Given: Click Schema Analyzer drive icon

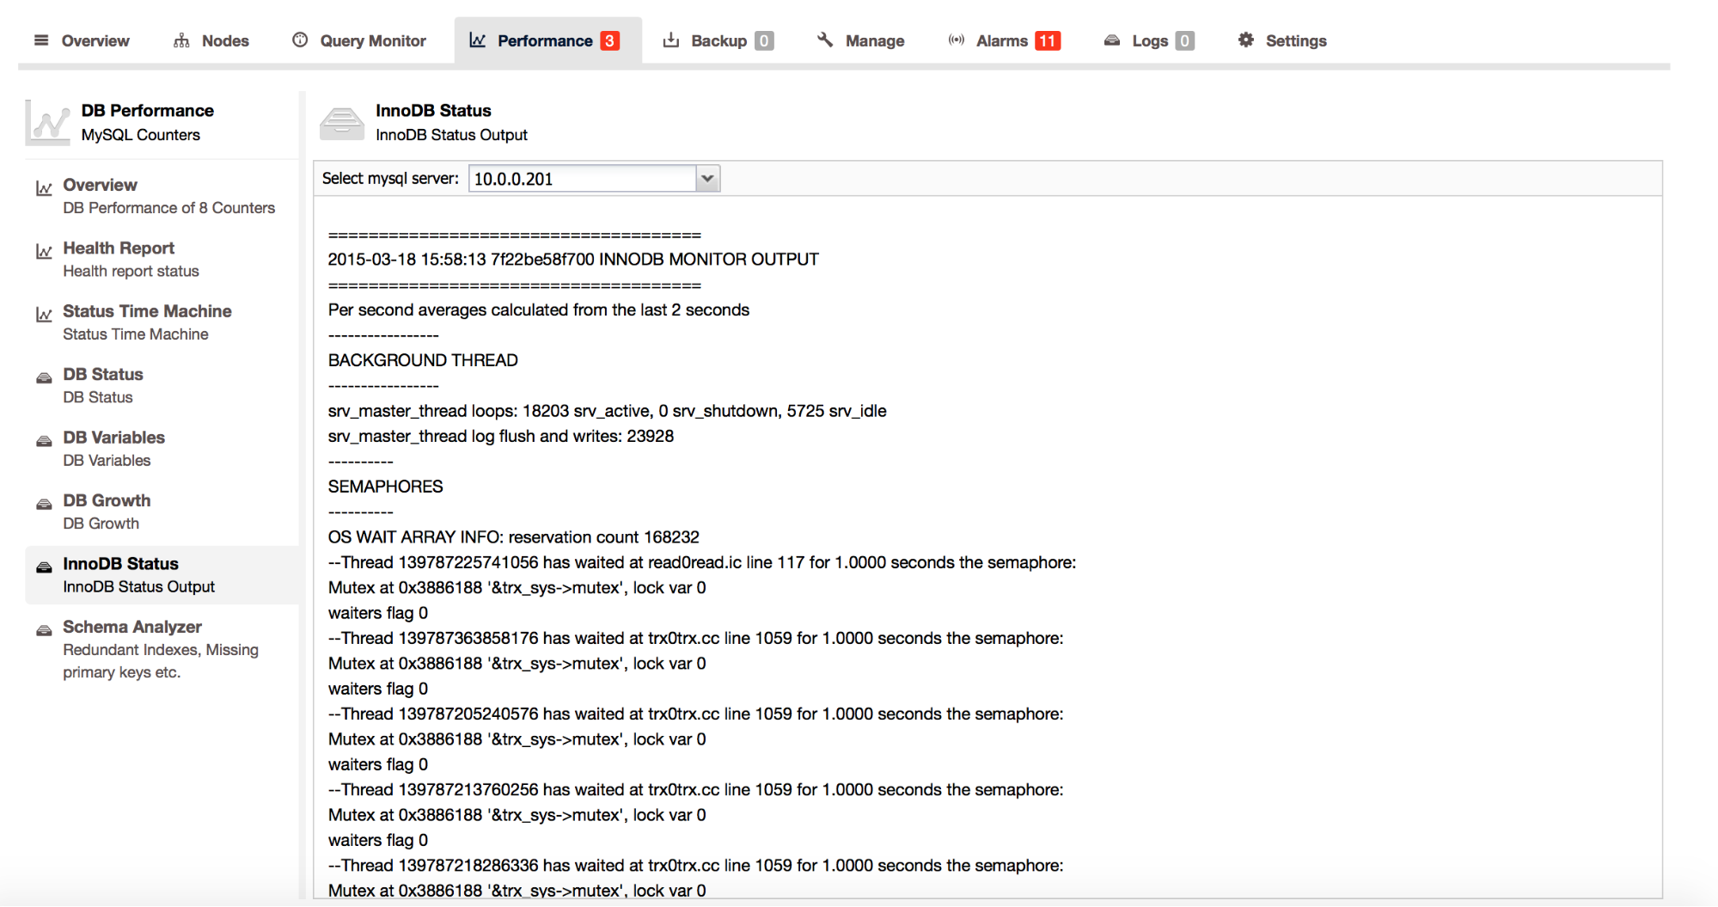Looking at the screenshot, I should pos(44,630).
